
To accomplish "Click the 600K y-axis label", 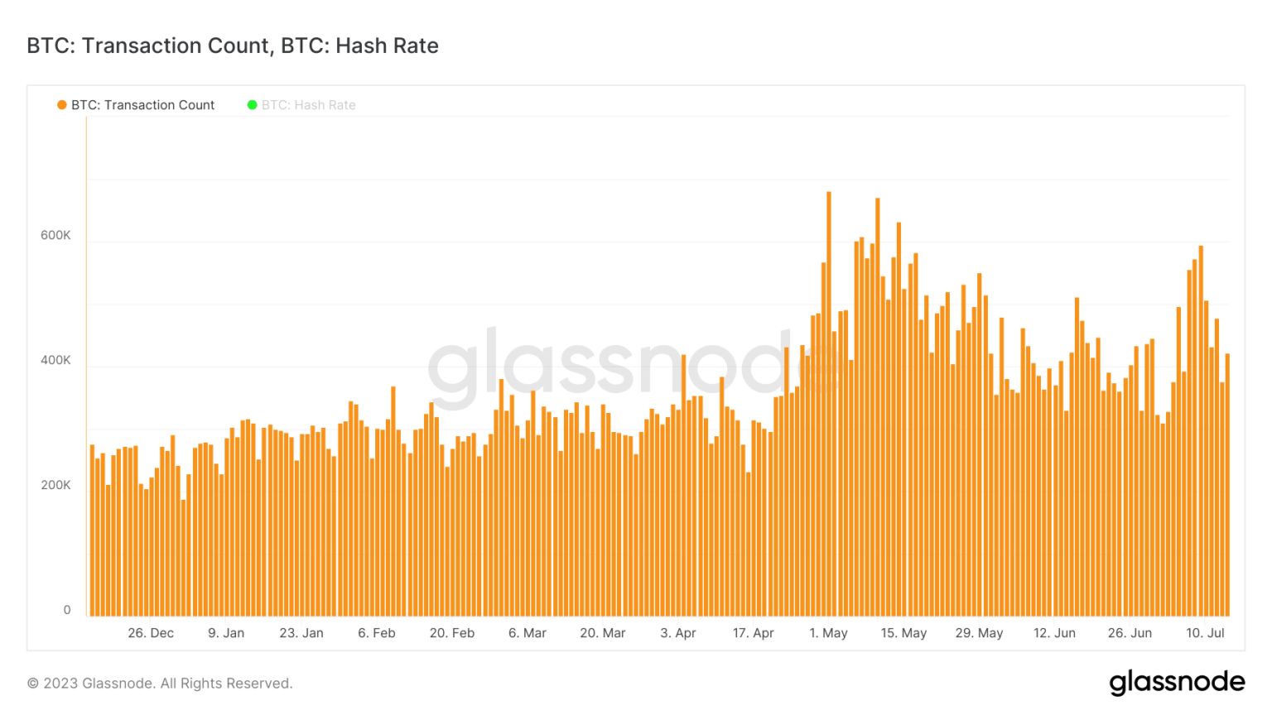I will click(55, 235).
